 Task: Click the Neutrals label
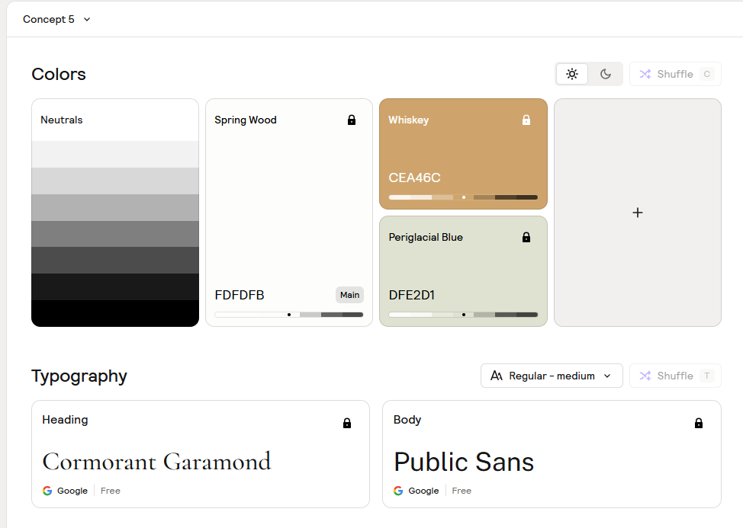(62, 120)
